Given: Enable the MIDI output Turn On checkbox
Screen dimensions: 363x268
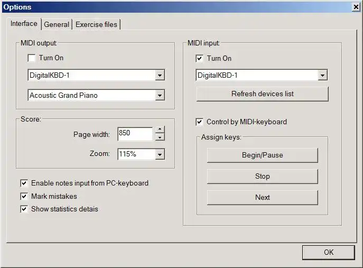Looking at the screenshot, I should click(x=31, y=58).
